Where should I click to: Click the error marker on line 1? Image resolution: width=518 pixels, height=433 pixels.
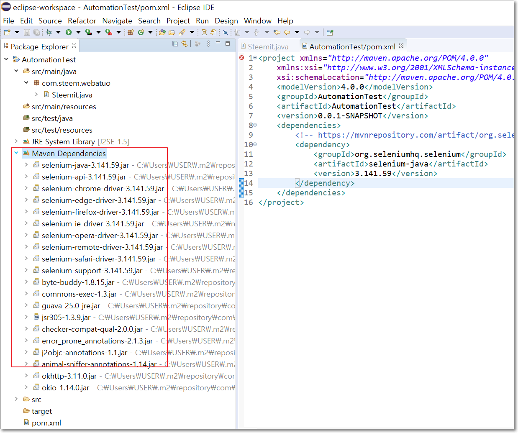[241, 58]
